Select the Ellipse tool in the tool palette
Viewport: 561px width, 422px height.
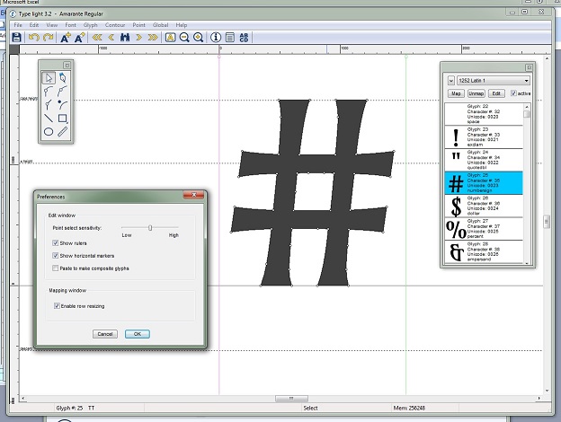tap(49, 131)
